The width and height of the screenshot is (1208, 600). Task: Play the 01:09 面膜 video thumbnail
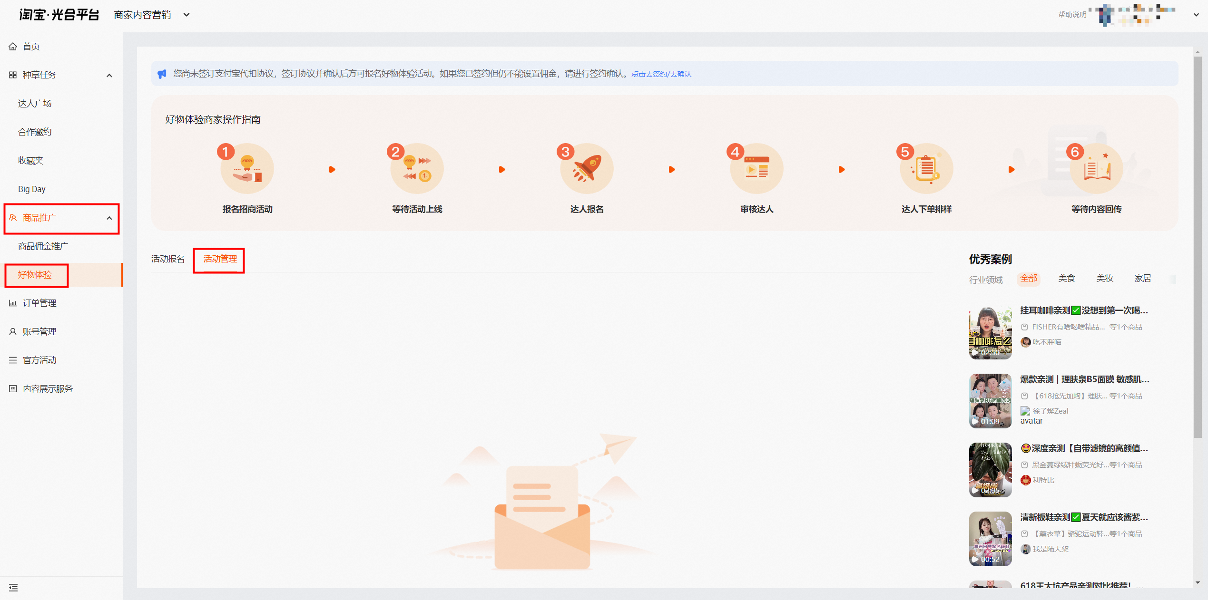pyautogui.click(x=990, y=401)
